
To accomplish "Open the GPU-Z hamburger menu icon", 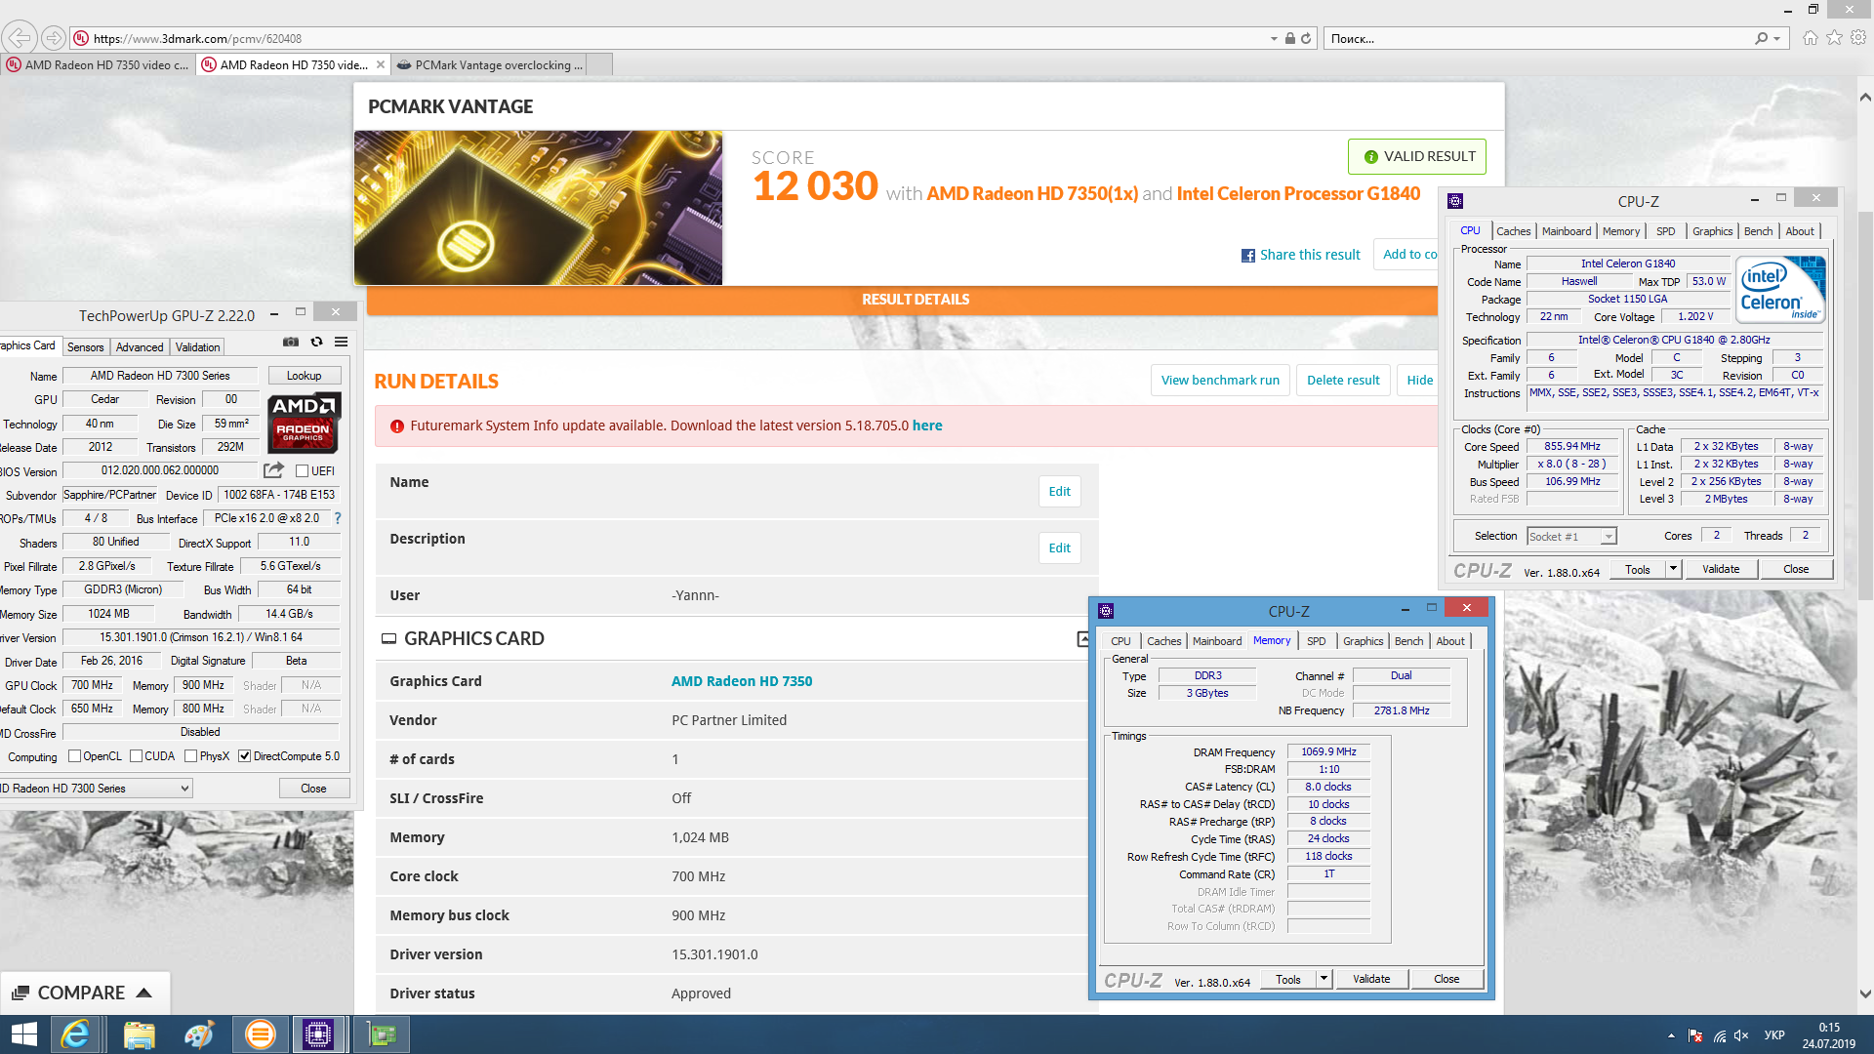I will (341, 342).
